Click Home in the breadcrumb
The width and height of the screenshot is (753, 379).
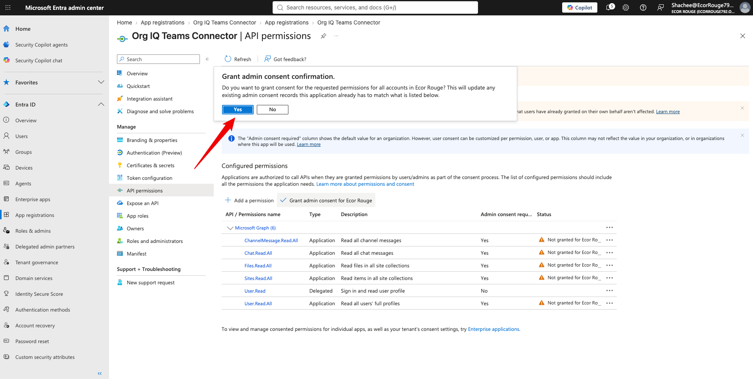click(124, 22)
